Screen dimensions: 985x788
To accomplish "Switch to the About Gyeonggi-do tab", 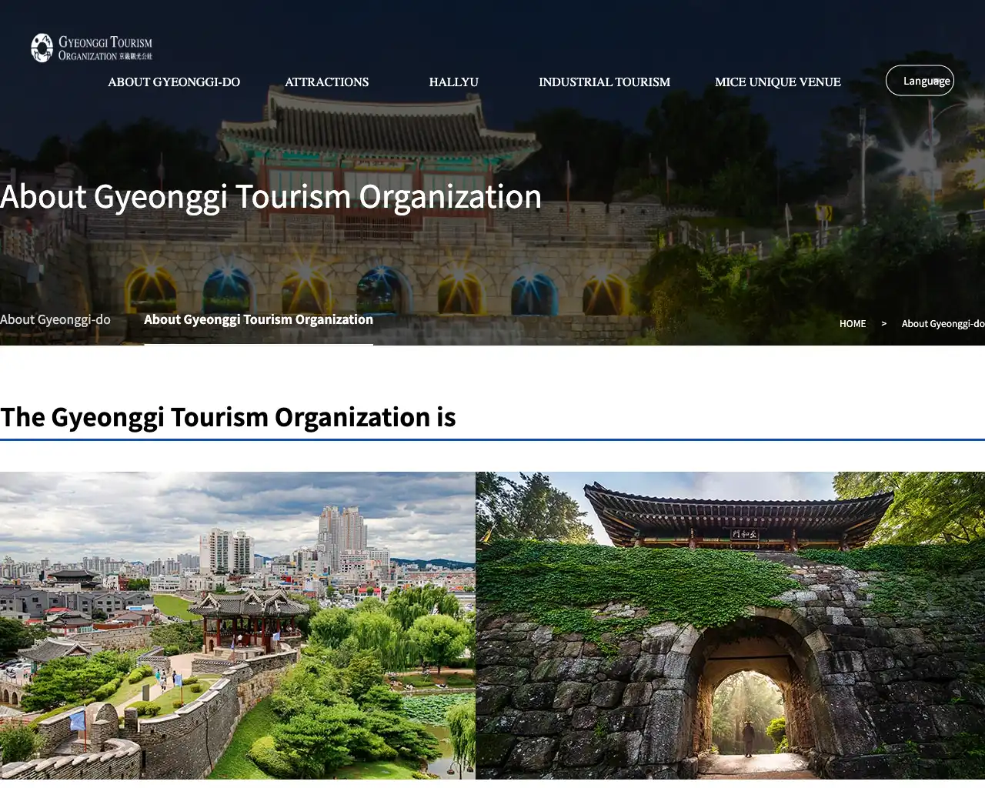I will click(55, 319).
